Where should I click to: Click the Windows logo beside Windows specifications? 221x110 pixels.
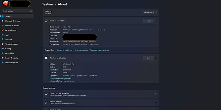click(x=46, y=58)
